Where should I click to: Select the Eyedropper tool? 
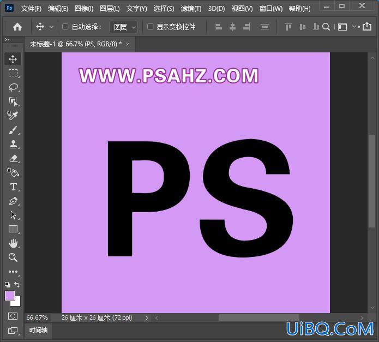click(x=13, y=116)
